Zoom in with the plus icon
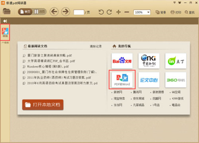This screenshot has height=143, width=199. pos(118,12)
